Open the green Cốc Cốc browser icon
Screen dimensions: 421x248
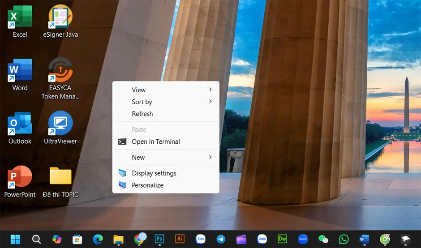[x=385, y=239]
